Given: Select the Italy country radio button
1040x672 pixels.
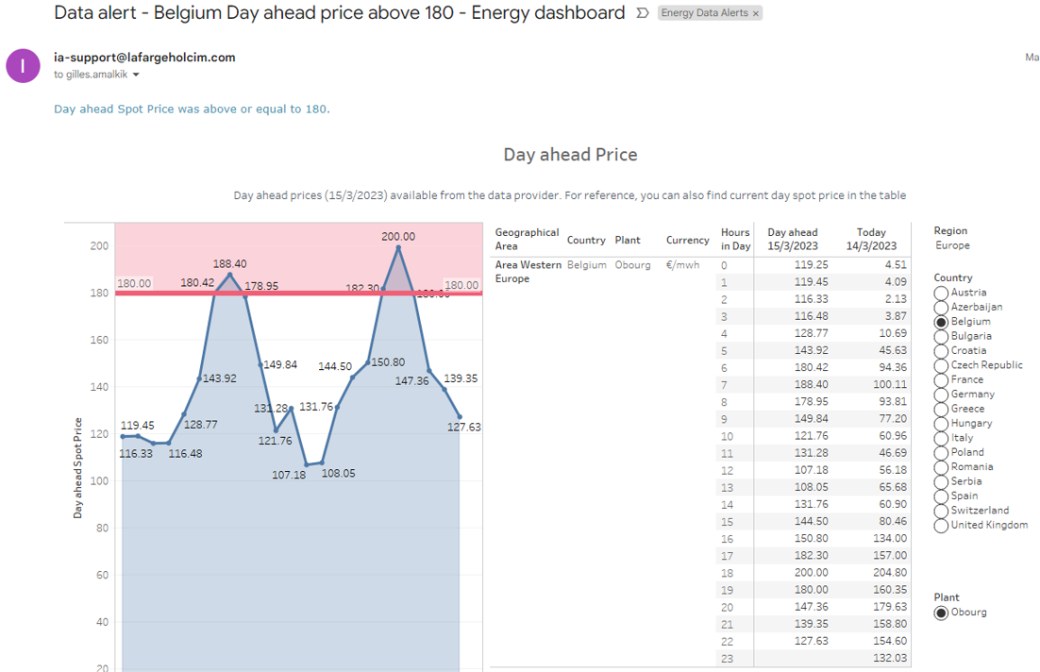Looking at the screenshot, I should (941, 439).
